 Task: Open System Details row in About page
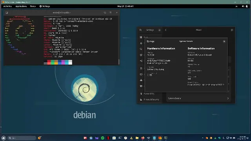coord(198,98)
